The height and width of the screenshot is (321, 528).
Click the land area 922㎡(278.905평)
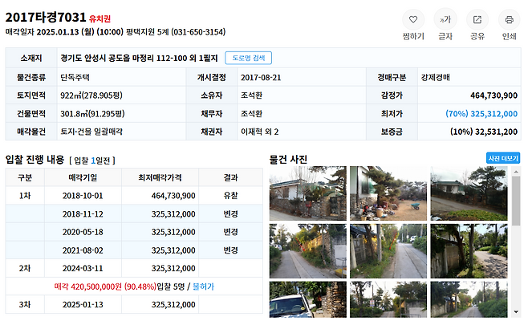91,95
